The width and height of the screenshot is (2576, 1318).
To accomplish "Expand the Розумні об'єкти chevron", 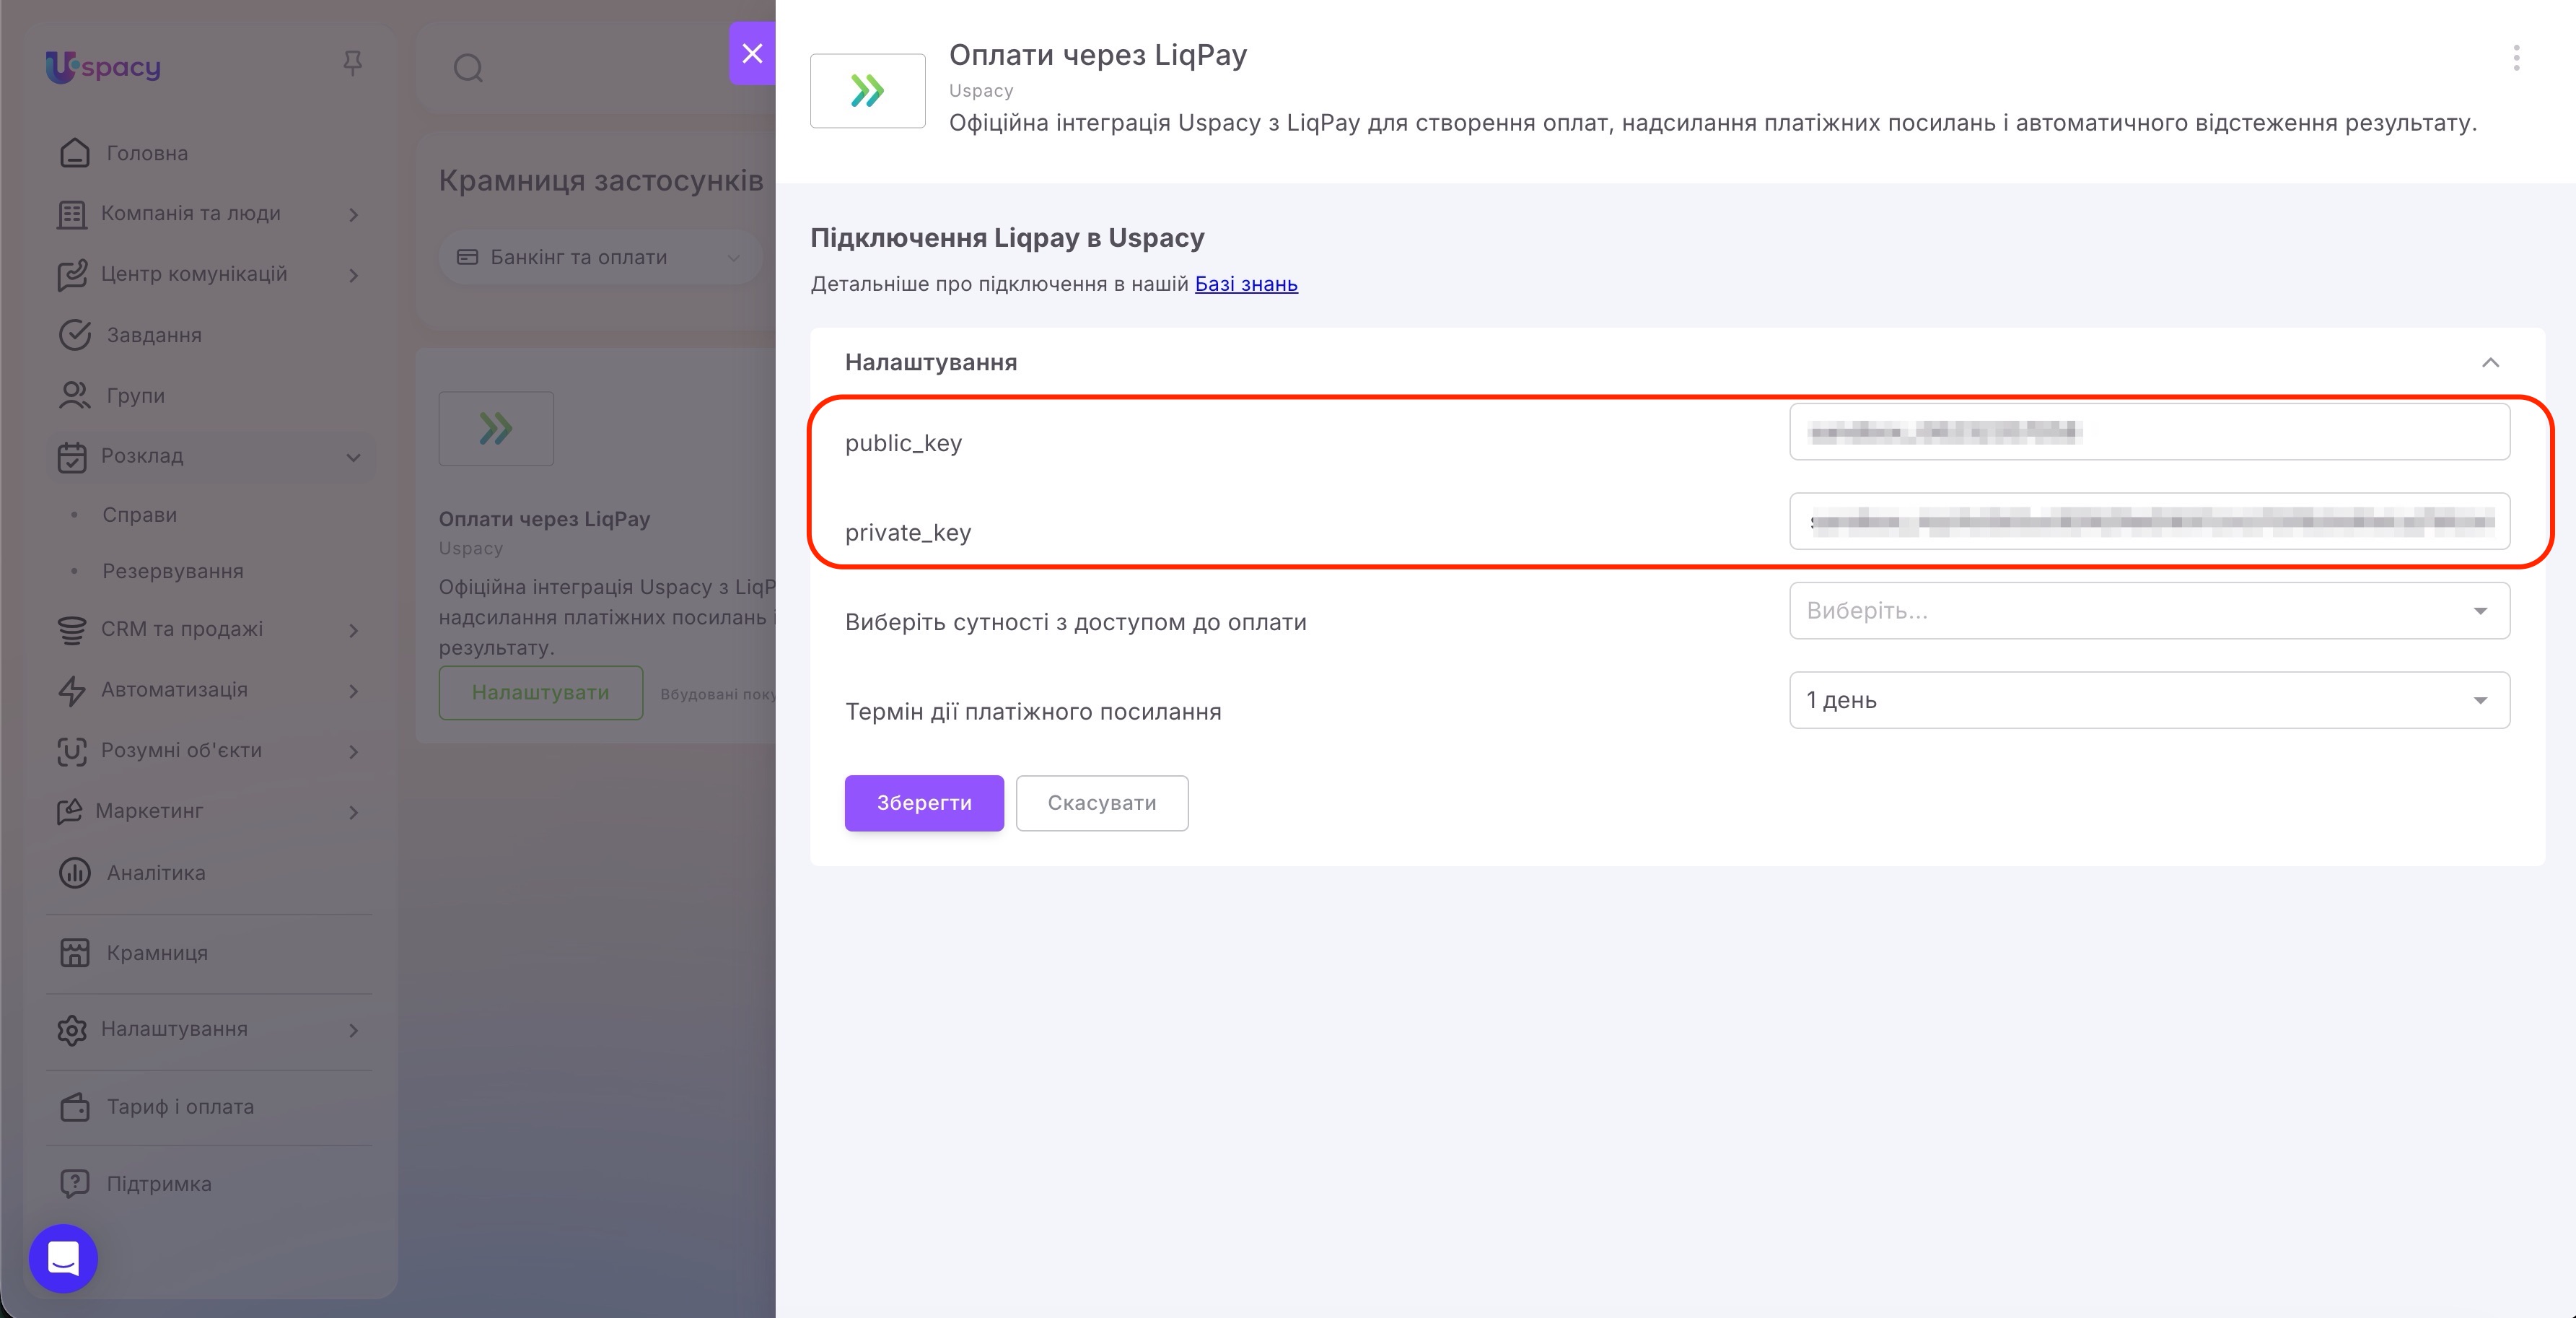I will pyautogui.click(x=353, y=751).
